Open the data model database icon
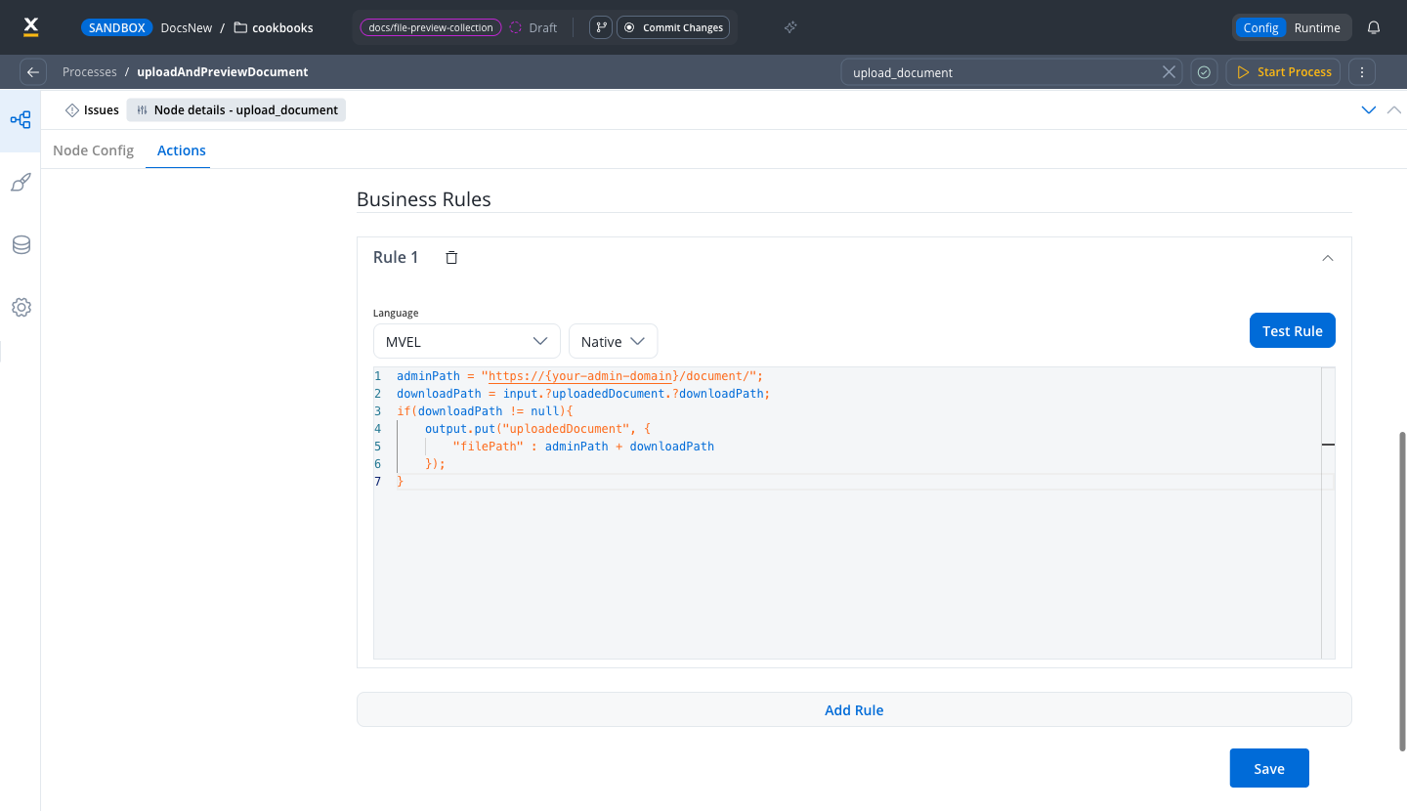1407x811 pixels. (21, 245)
